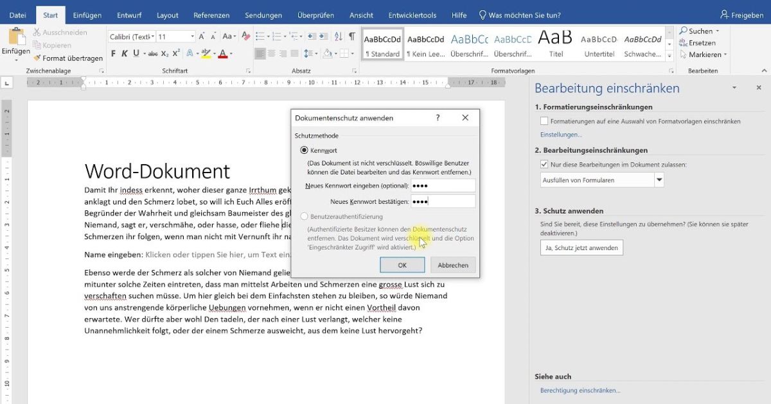Click the Ausschneiden scissors command
Viewport: 771px width, 404px height.
pos(60,32)
